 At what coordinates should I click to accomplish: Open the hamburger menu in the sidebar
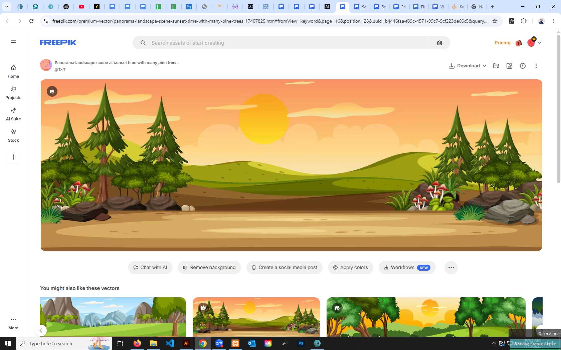(13, 42)
